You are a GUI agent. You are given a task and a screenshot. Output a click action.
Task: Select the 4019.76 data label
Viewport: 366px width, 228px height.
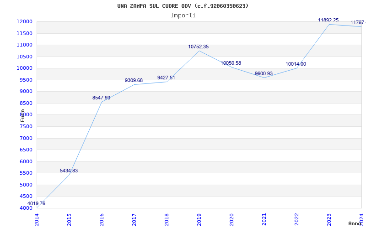pos(37,203)
